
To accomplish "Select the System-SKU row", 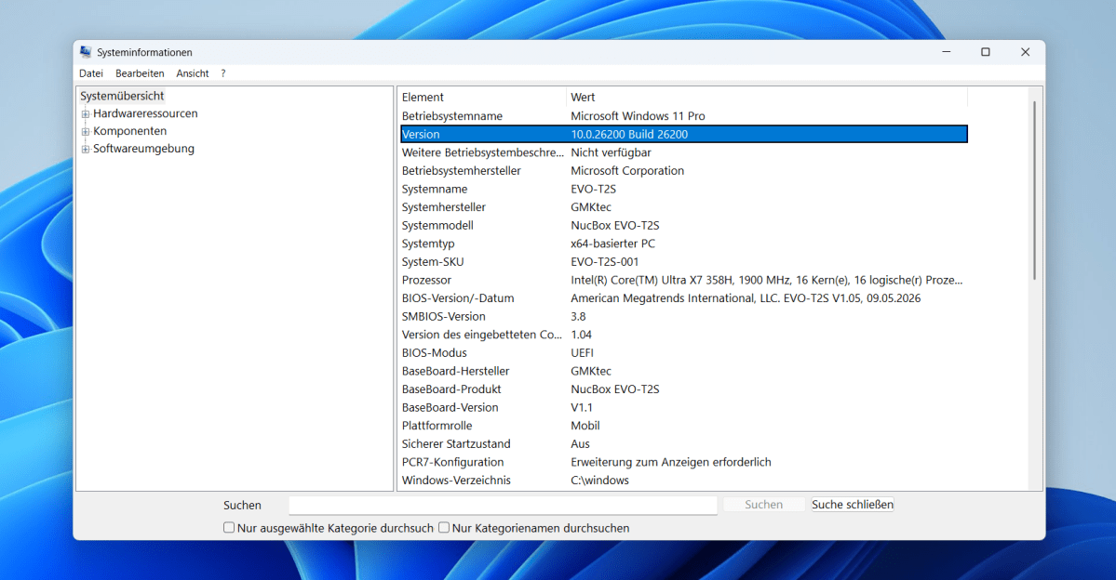I will (x=683, y=262).
